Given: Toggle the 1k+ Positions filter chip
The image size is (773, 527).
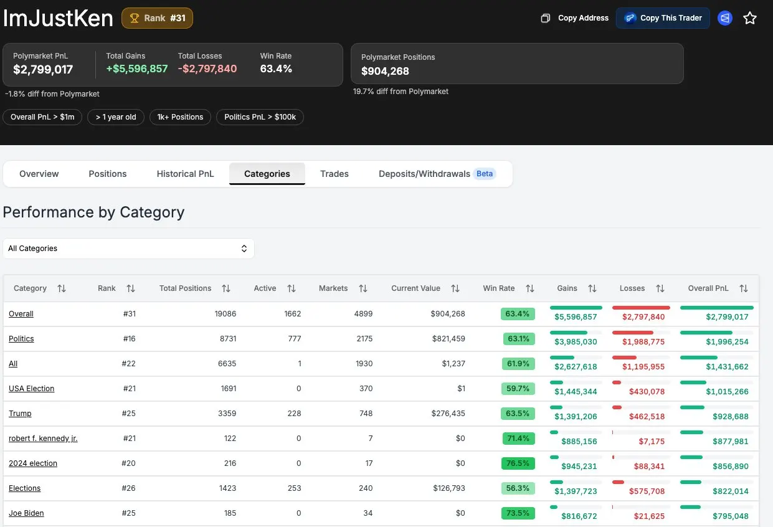Looking at the screenshot, I should pos(180,116).
